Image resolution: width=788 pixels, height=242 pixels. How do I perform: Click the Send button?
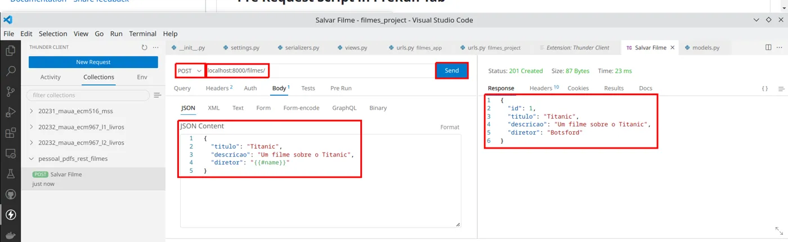[x=452, y=71]
